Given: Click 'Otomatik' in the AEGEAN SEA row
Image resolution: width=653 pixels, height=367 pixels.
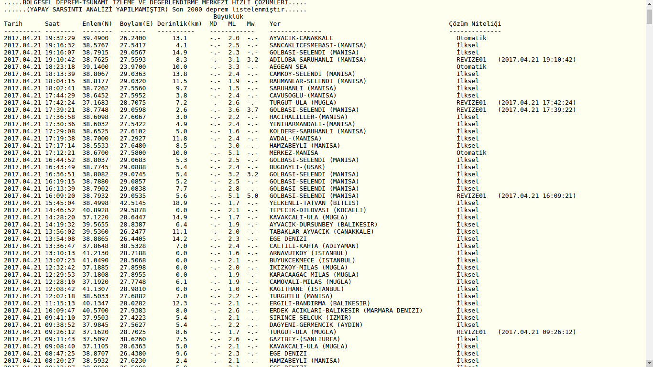Looking at the screenshot, I should pos(471,67).
